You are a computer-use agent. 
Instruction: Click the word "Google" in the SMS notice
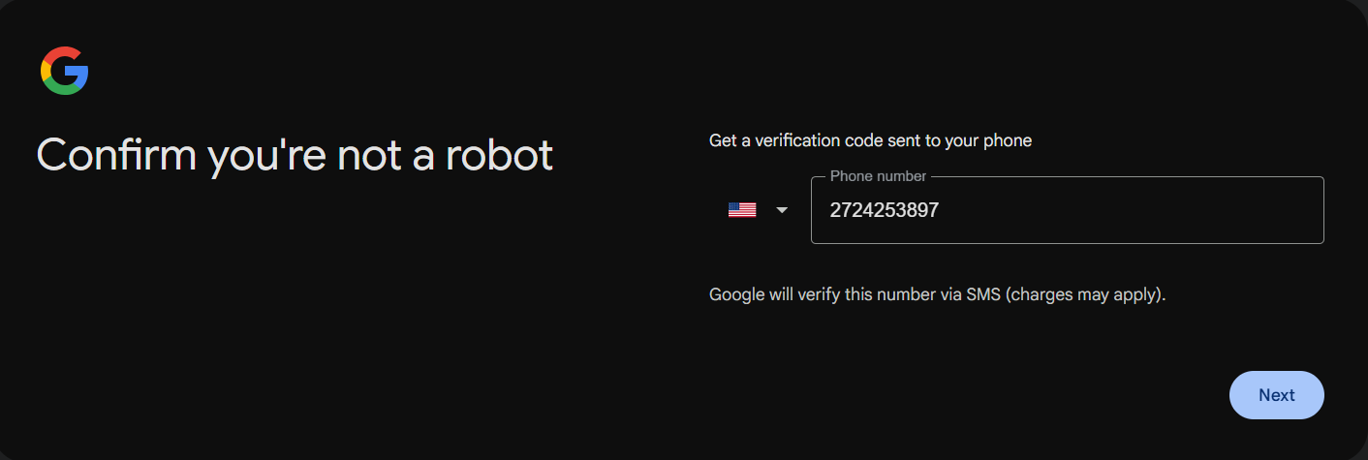(736, 294)
